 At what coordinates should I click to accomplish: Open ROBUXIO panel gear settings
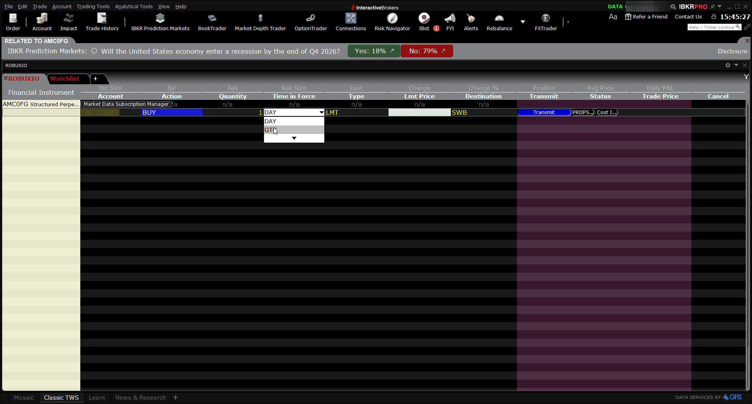point(728,65)
